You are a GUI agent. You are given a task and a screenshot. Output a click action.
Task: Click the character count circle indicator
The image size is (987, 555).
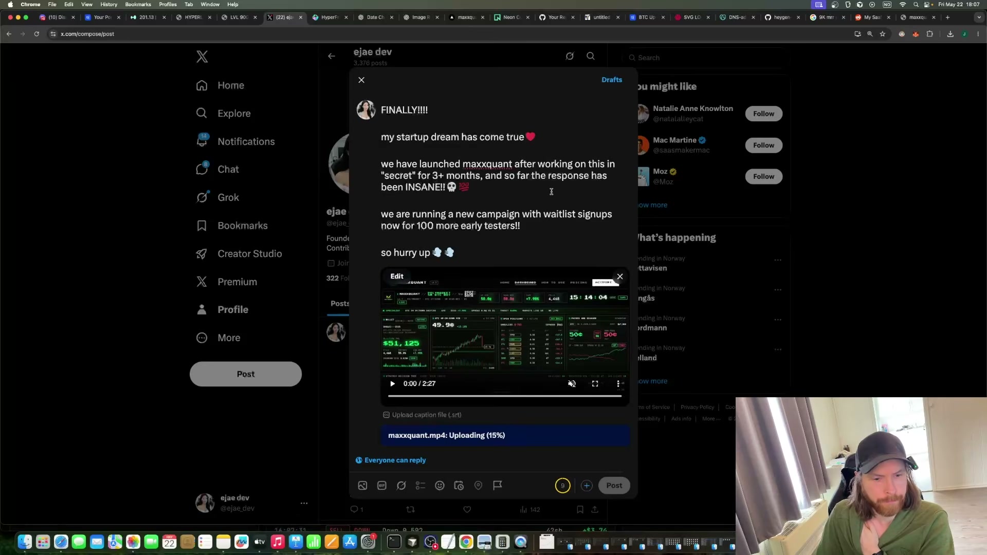point(562,486)
